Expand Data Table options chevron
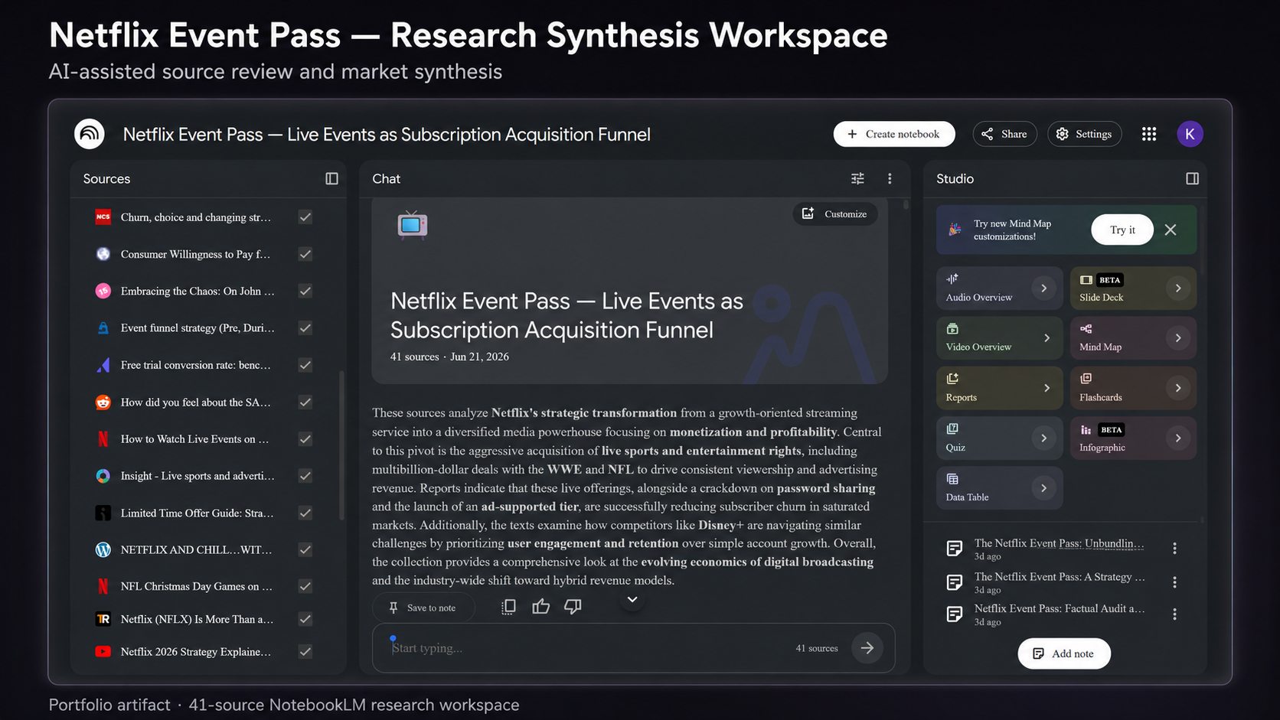The width and height of the screenshot is (1280, 720). 1043,487
